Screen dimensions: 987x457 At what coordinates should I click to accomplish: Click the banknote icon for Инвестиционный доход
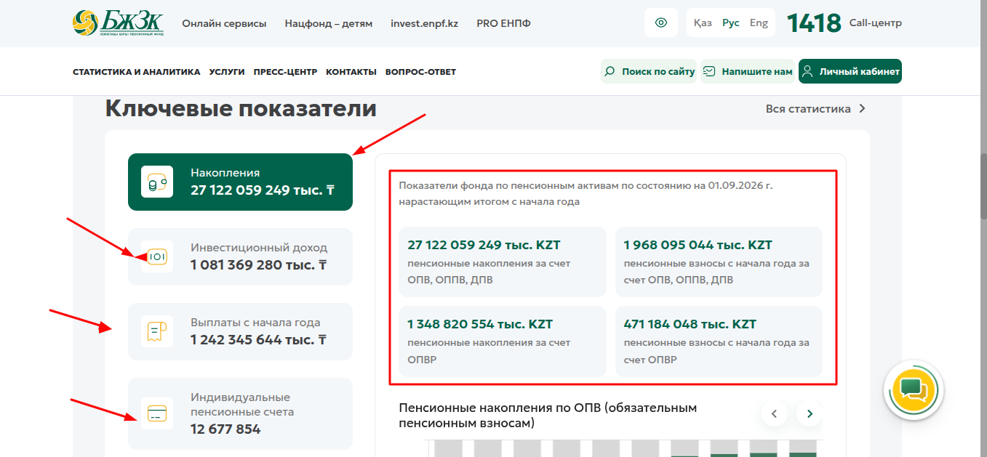tap(157, 256)
